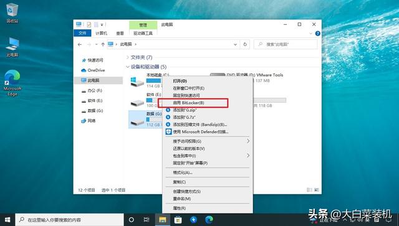Click the File Explorer taskbar icon
Screen dimensions: 399x226
coord(163,220)
